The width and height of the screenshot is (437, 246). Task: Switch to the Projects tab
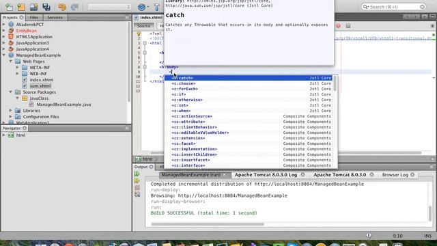tap(10, 17)
